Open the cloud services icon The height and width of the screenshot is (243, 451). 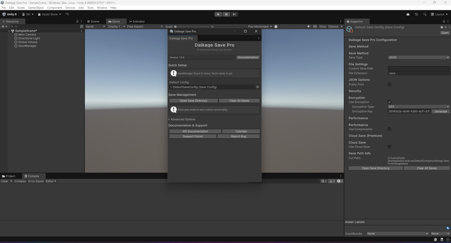(408, 14)
